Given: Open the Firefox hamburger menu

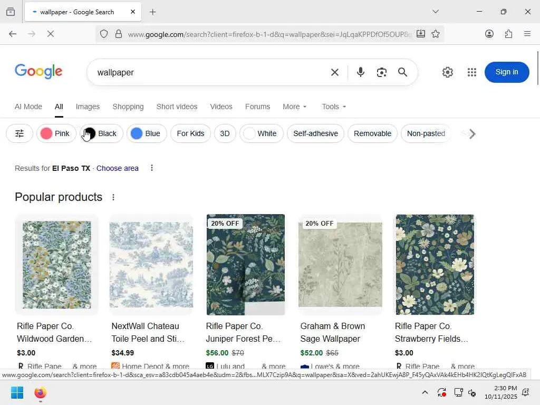Looking at the screenshot, I should pyautogui.click(x=527, y=34).
